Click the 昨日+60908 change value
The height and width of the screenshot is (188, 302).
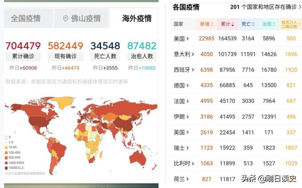click(23, 68)
